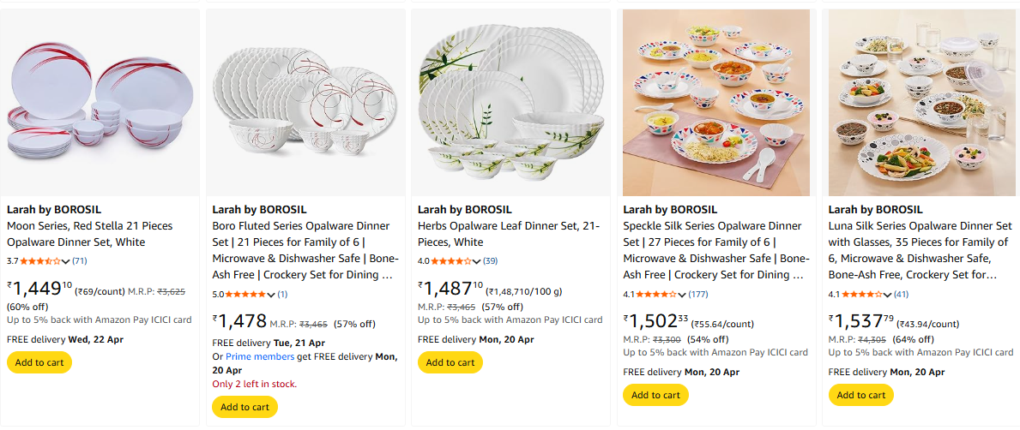Open Luna Silk Series product image
This screenshot has width=1020, height=430.
[921, 102]
